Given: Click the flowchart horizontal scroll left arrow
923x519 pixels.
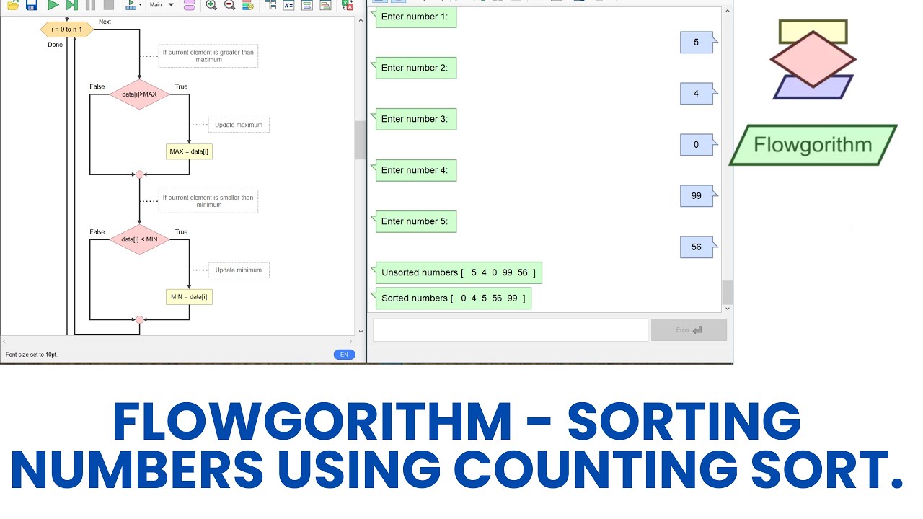Looking at the screenshot, I should (4, 342).
